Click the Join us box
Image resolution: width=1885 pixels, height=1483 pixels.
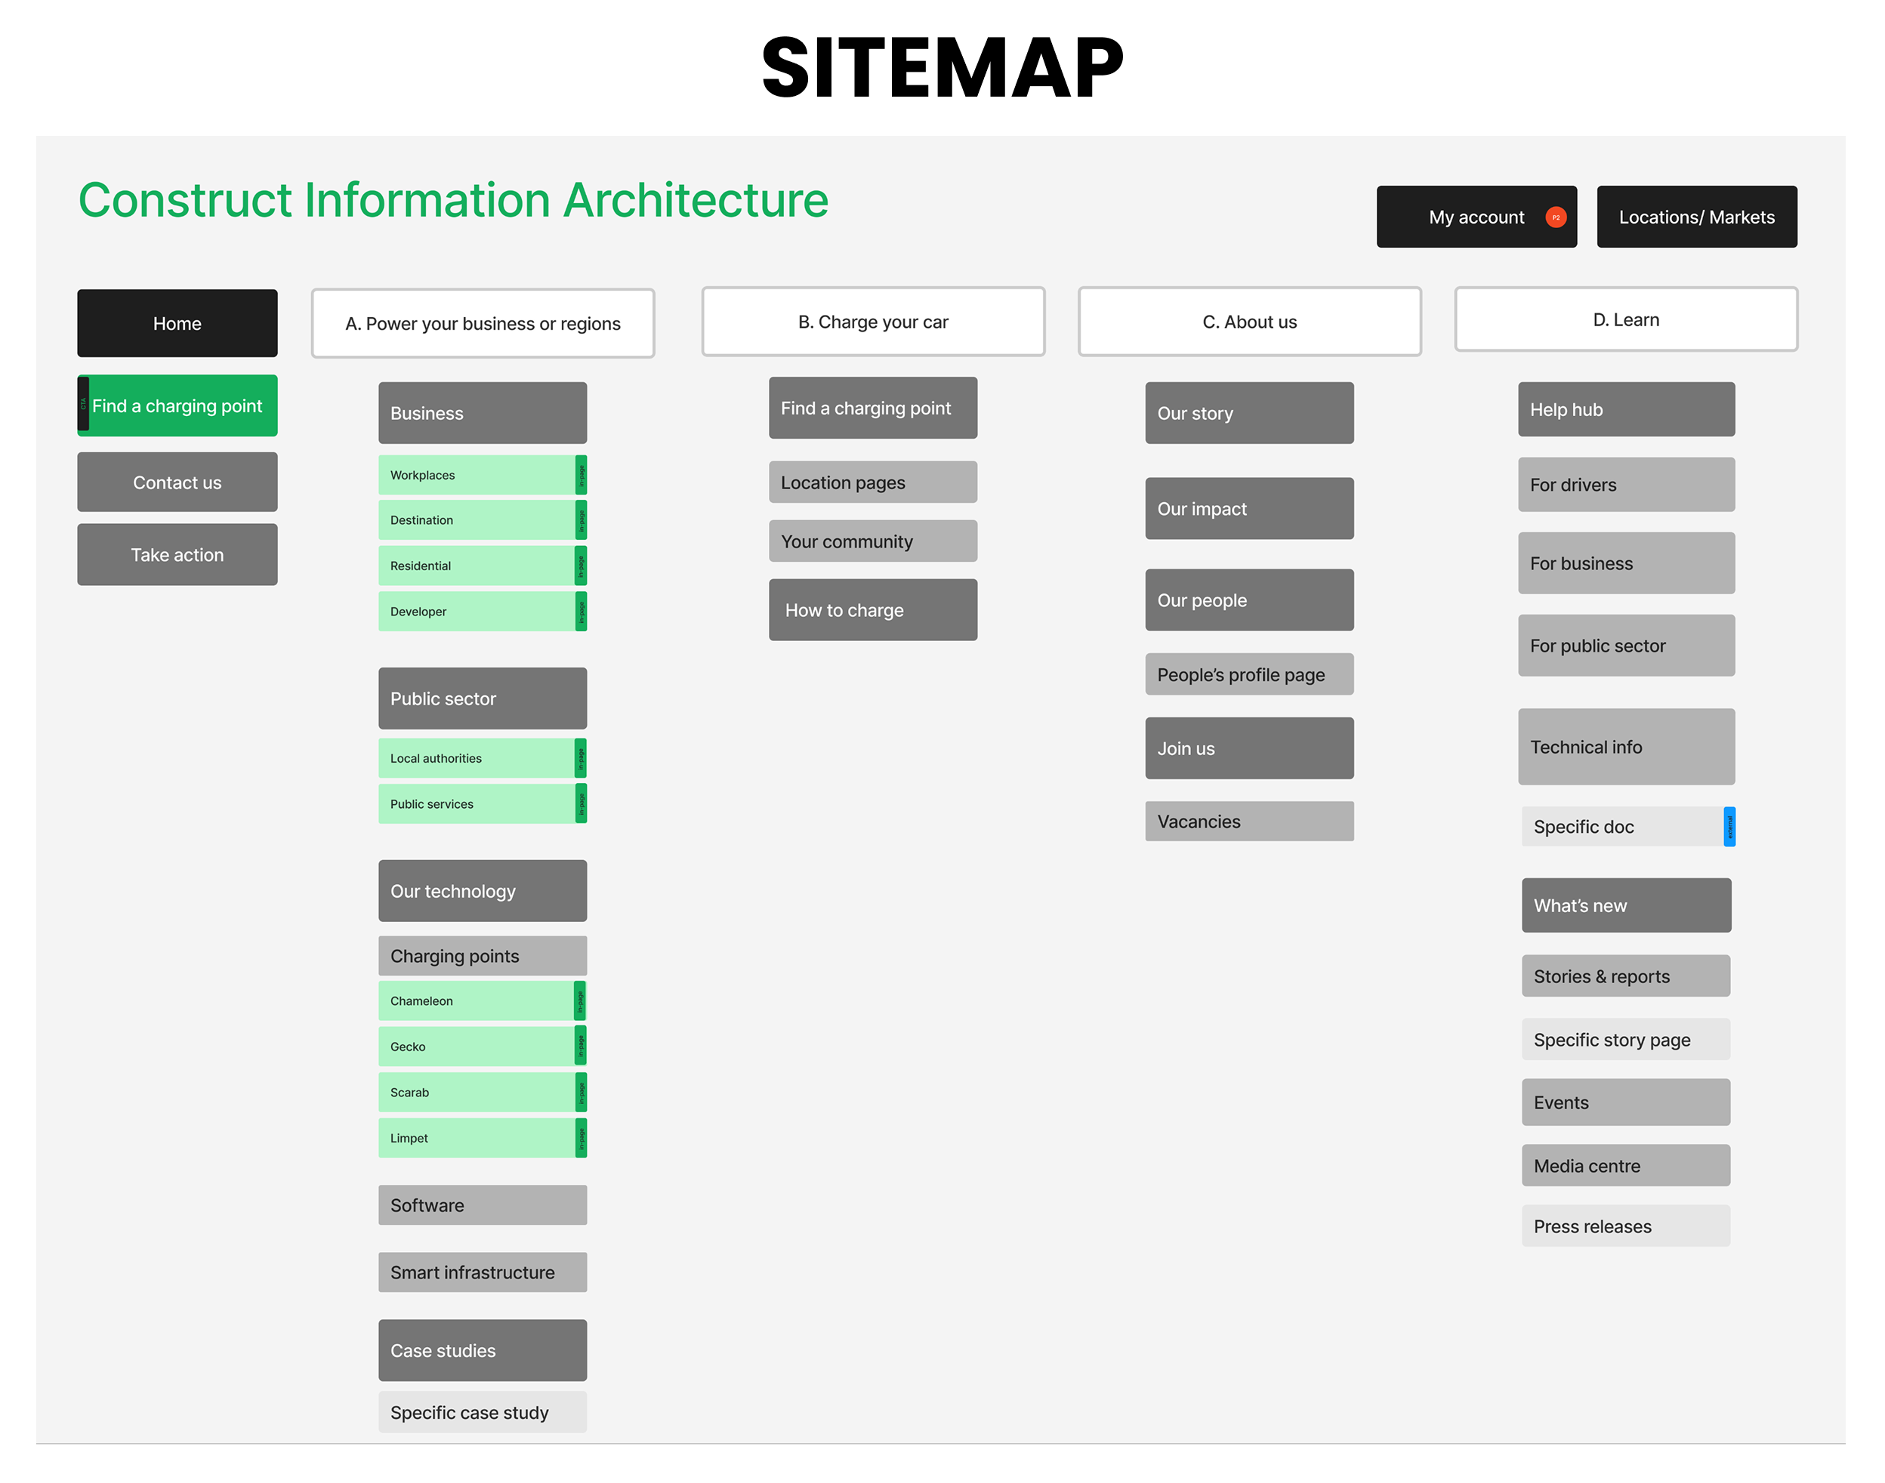click(x=1249, y=748)
